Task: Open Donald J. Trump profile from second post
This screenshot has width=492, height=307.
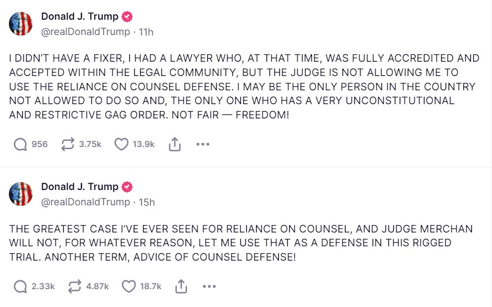Action: click(x=79, y=187)
